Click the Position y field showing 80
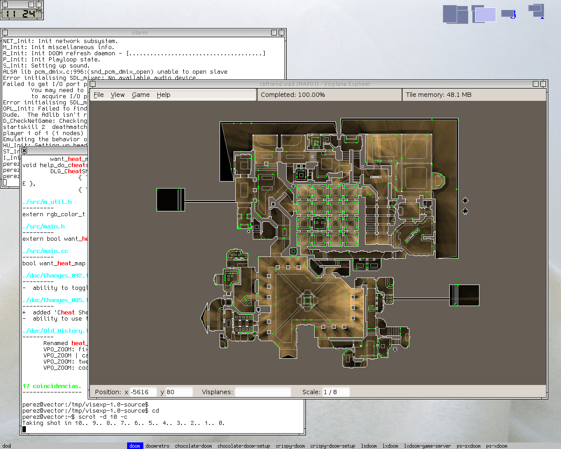The width and height of the screenshot is (561, 449). coord(179,392)
